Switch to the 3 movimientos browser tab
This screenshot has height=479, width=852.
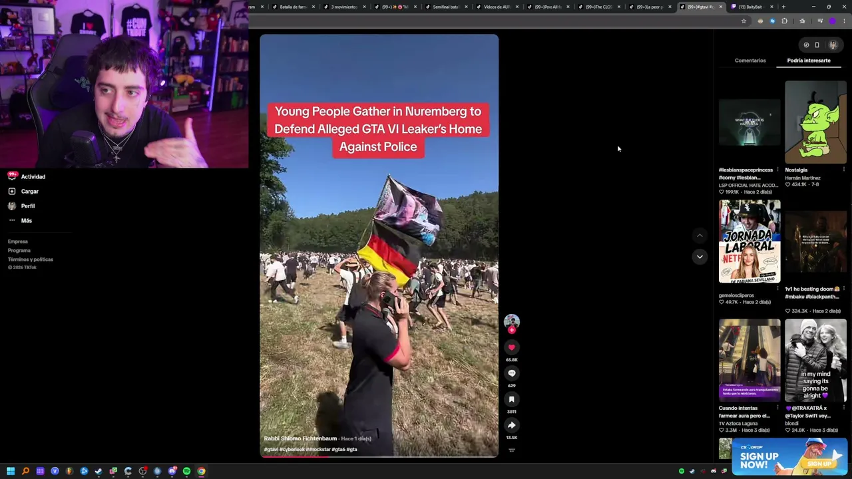point(344,7)
